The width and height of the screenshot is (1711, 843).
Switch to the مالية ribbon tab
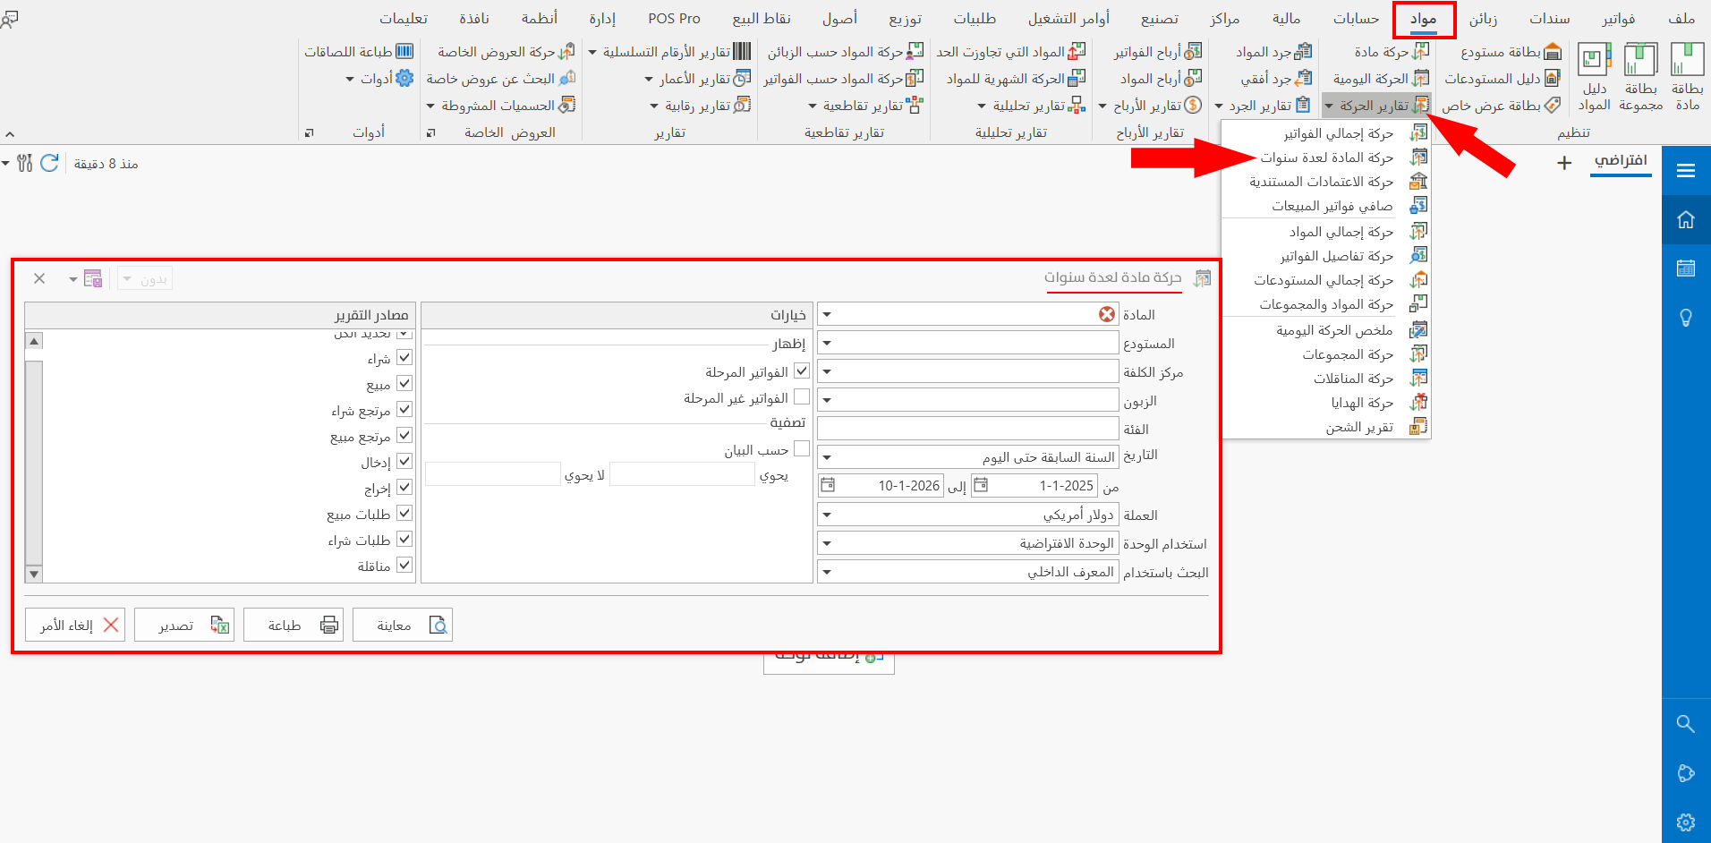coord(1286,18)
